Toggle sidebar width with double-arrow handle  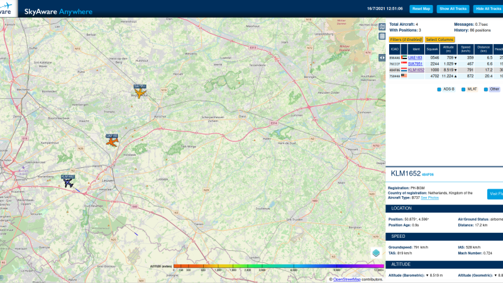(x=382, y=57)
